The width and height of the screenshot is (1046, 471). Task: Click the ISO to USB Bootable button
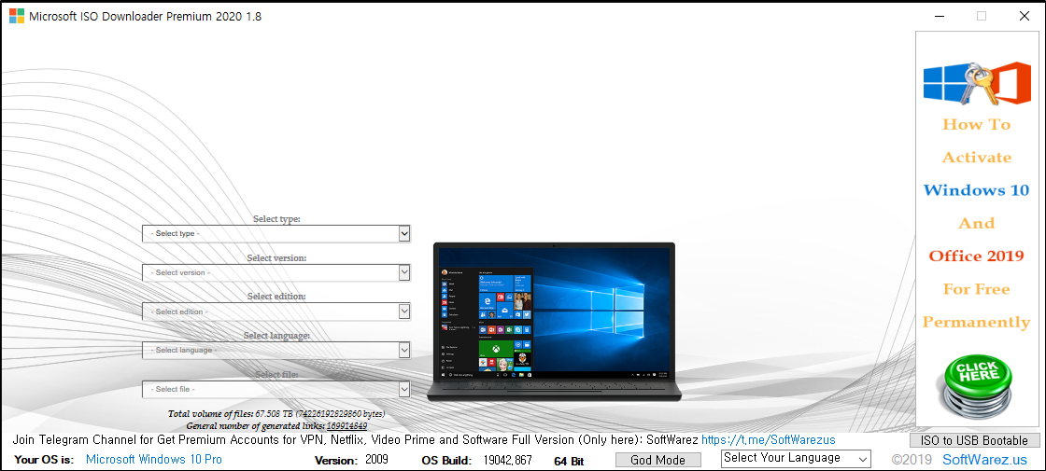(974, 440)
